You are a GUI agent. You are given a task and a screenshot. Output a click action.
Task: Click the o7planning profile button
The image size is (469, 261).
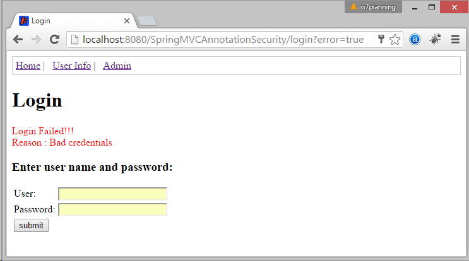click(373, 7)
